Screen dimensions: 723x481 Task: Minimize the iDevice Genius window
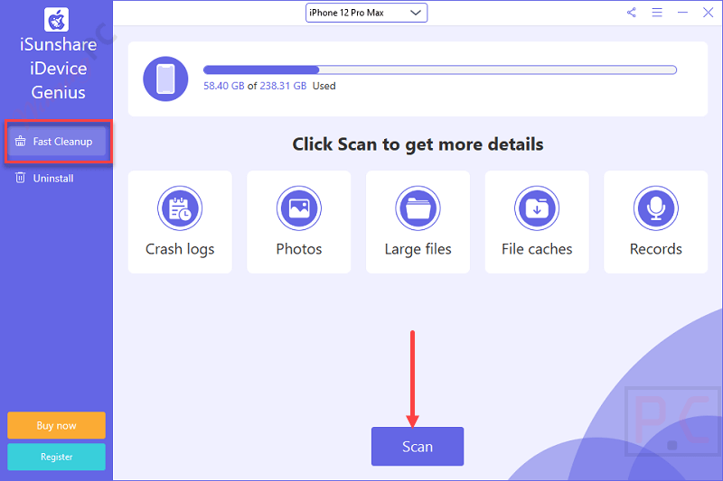682,13
